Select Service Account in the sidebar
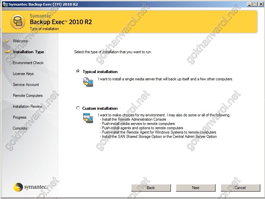The image size is (265, 199). pyautogui.click(x=26, y=85)
